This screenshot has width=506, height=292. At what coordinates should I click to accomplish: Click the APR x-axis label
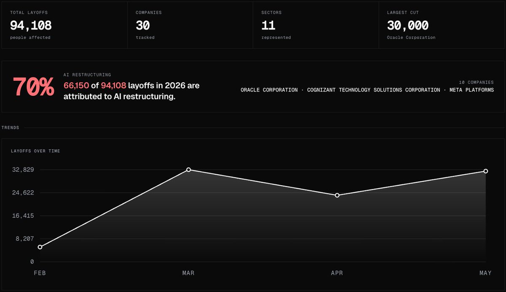point(337,273)
